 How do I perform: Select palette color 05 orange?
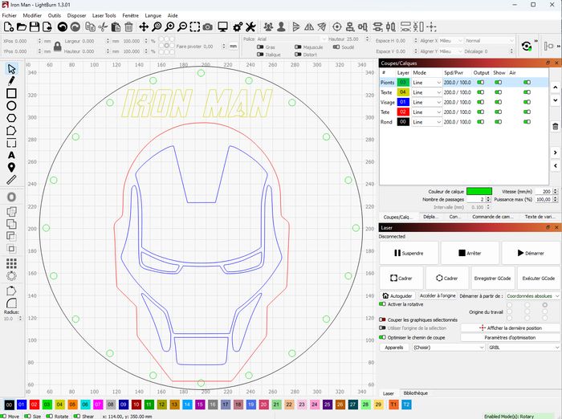72,405
